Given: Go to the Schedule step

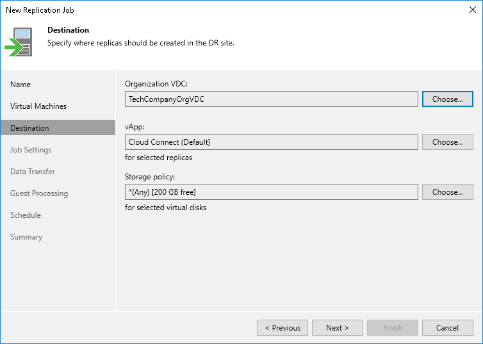Looking at the screenshot, I should pyautogui.click(x=26, y=215).
